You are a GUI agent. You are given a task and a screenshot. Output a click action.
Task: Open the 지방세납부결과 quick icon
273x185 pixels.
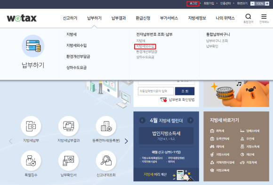pyautogui.click(x=69, y=129)
